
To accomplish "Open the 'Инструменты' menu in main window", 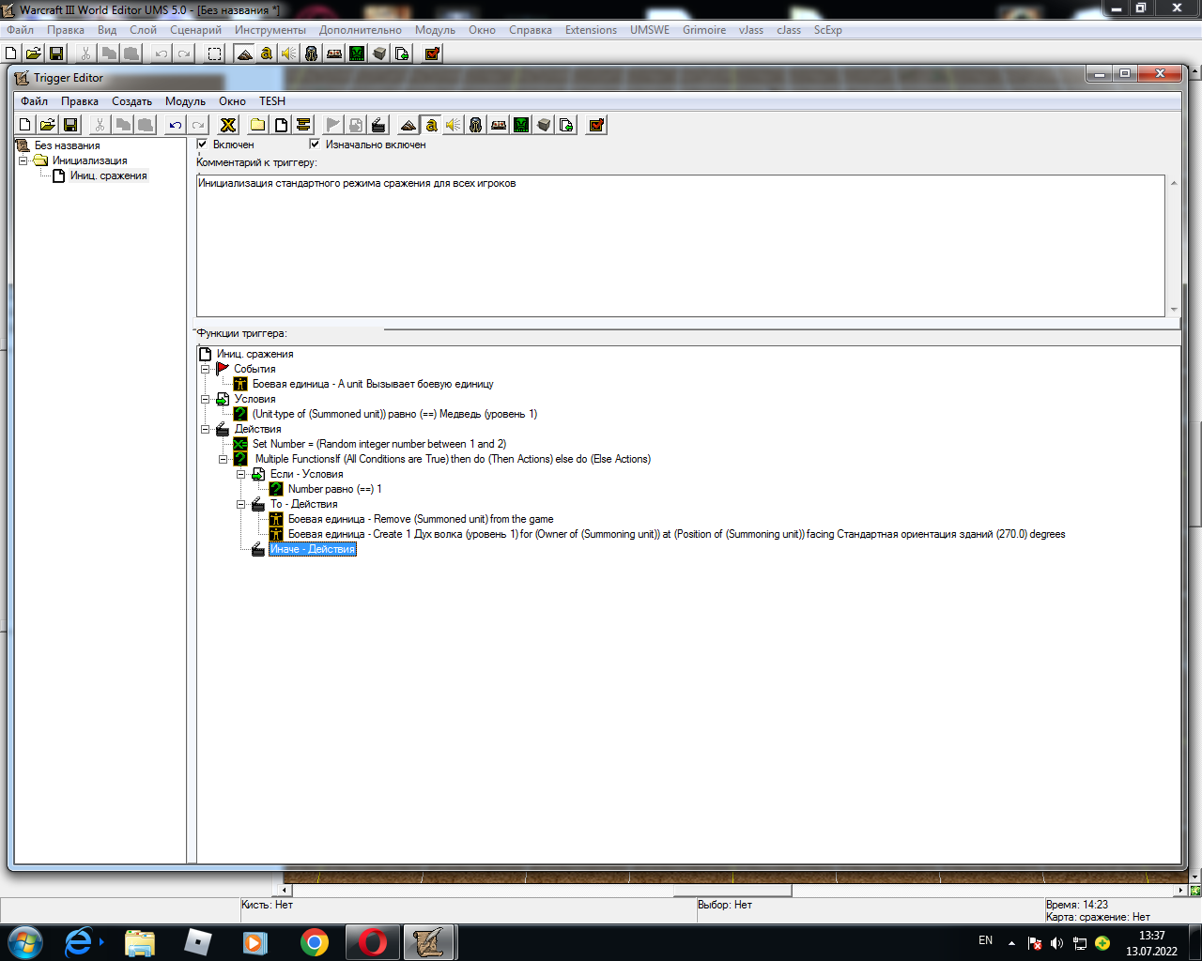I will (x=270, y=30).
